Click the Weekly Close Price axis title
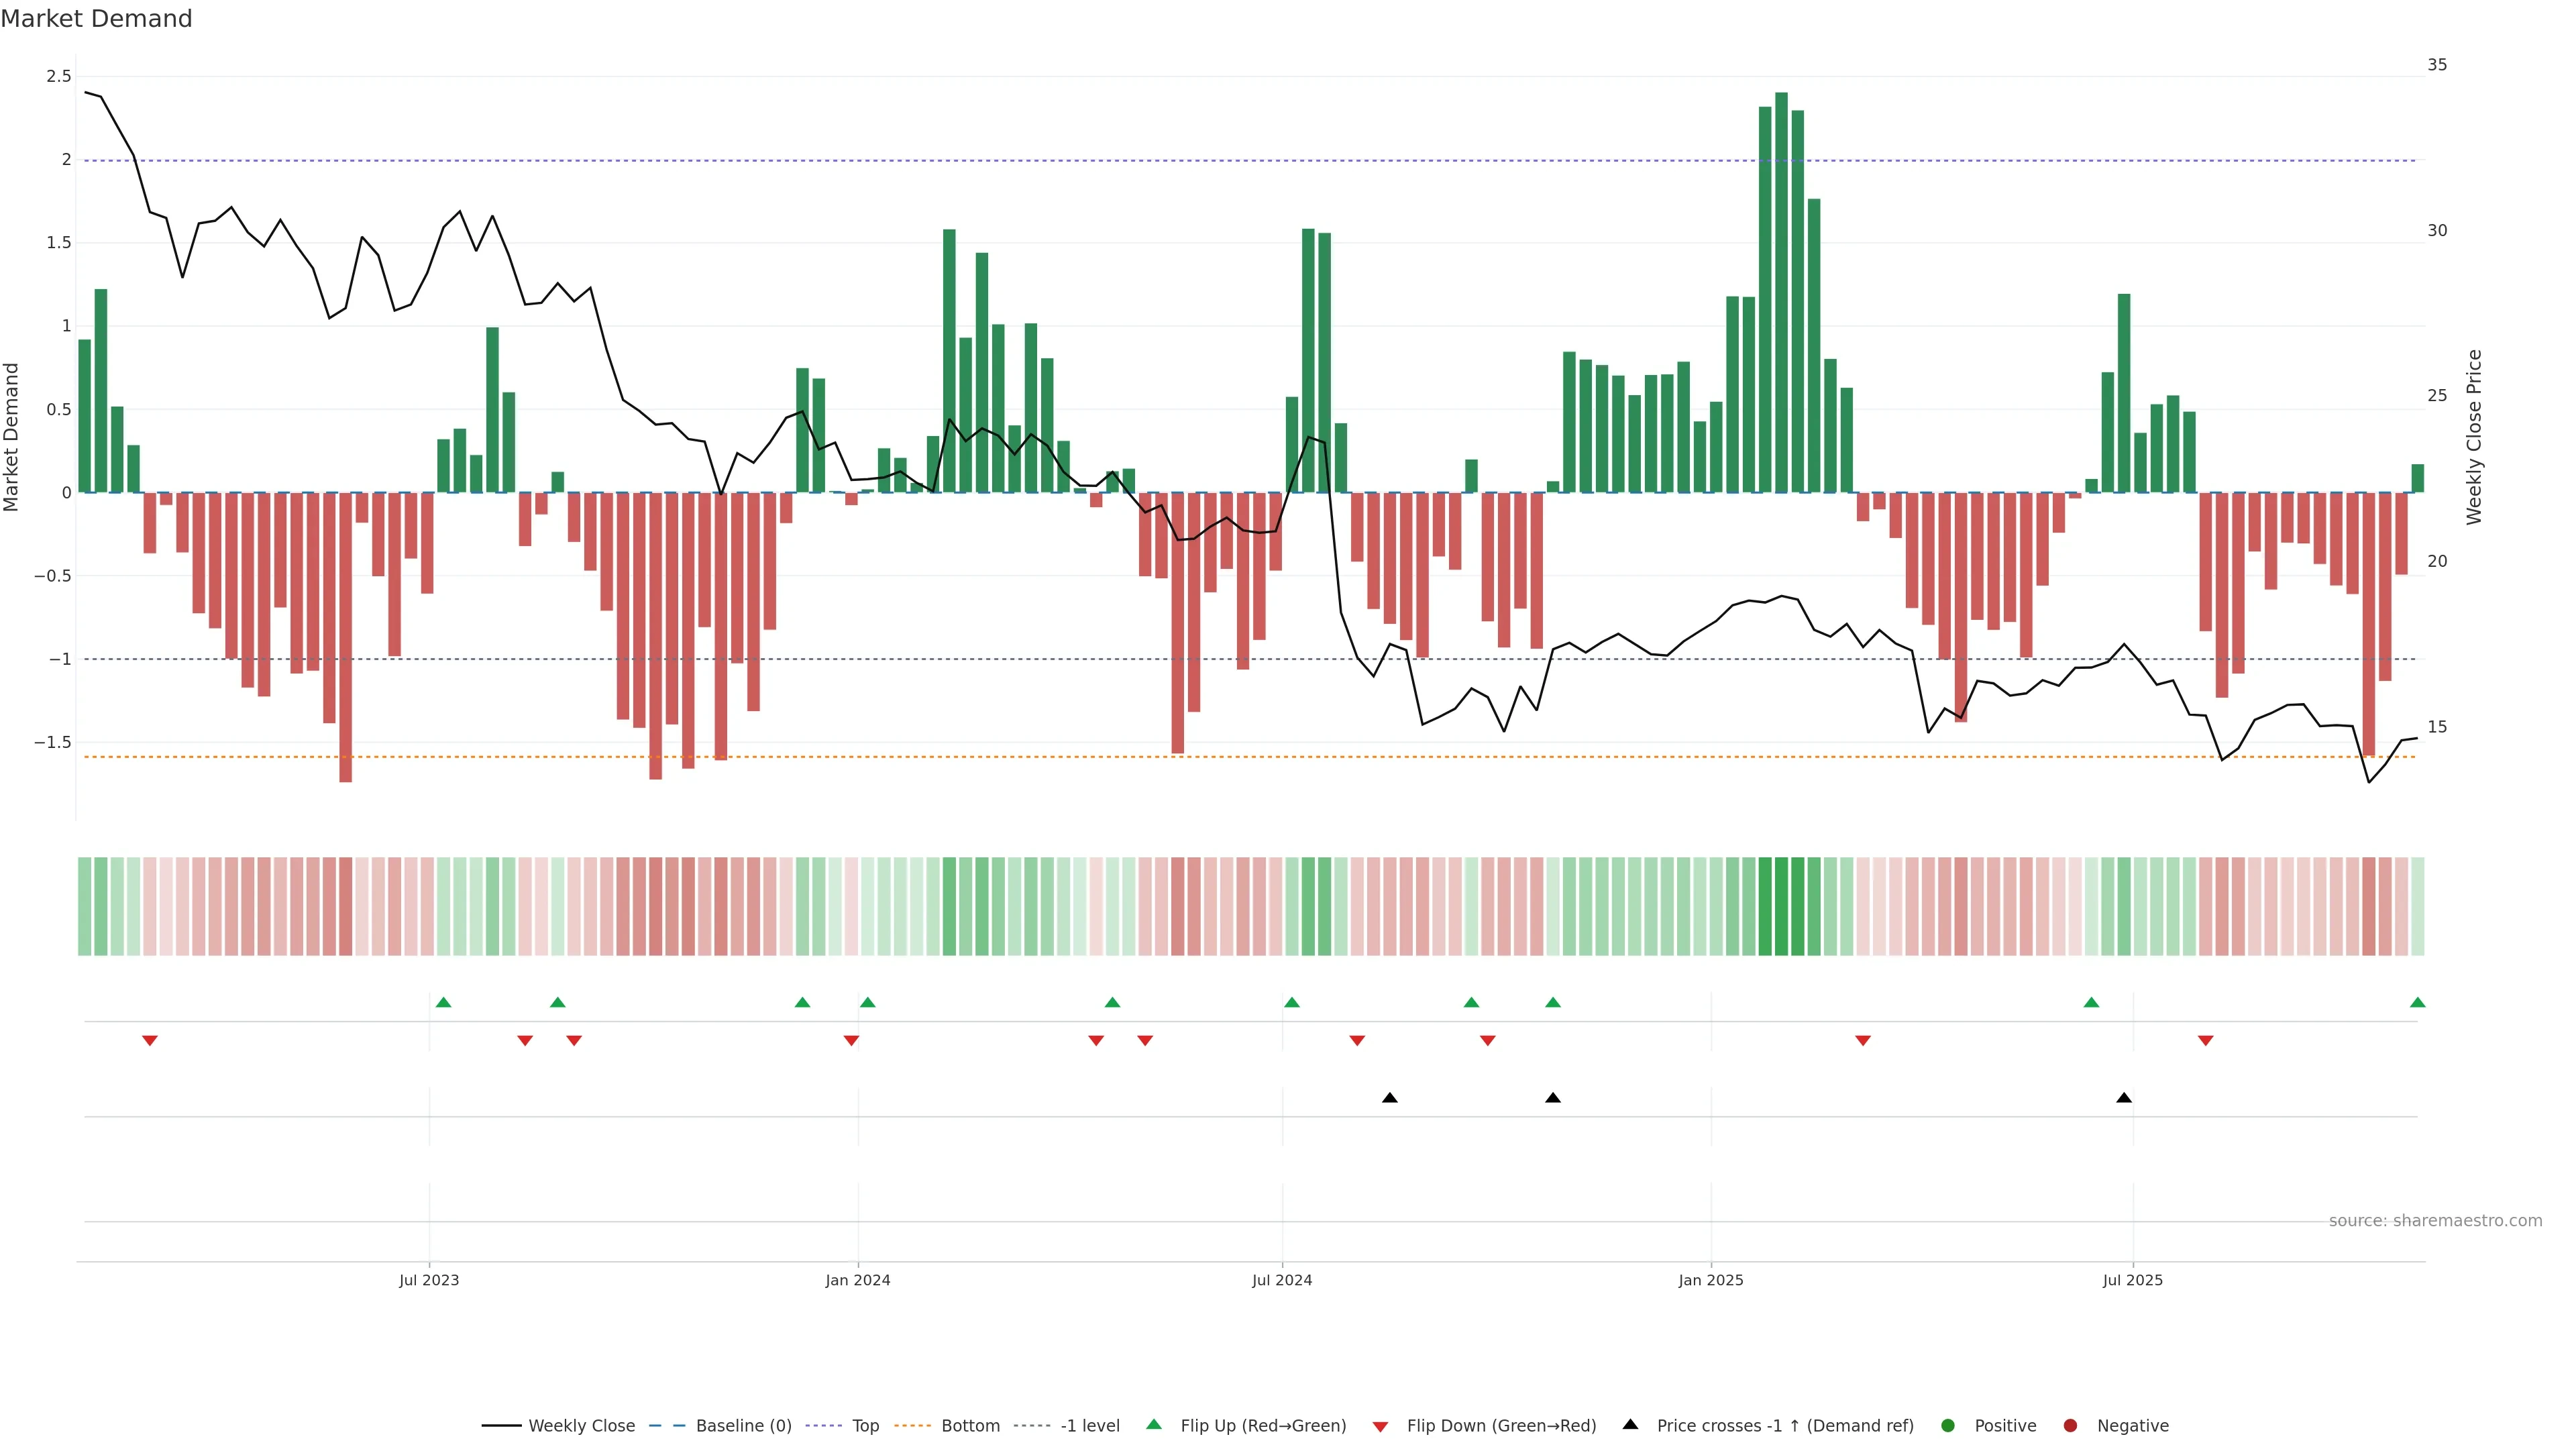This screenshot has width=2576, height=1449. point(2474,437)
